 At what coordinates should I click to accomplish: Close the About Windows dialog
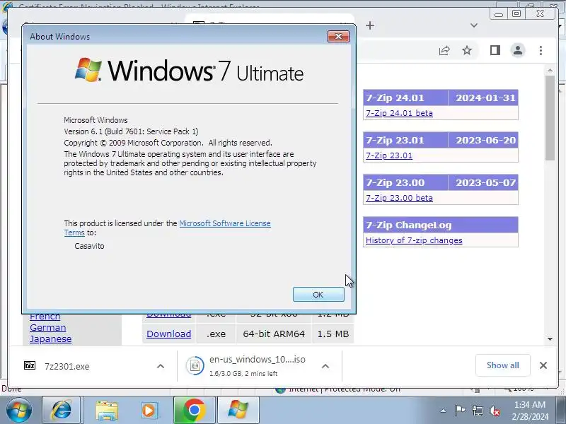coord(338,37)
